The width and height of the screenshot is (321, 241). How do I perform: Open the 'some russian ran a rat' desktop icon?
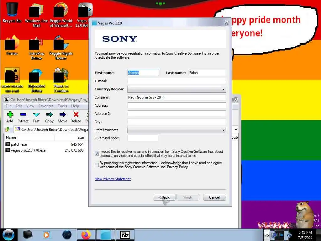point(12,80)
